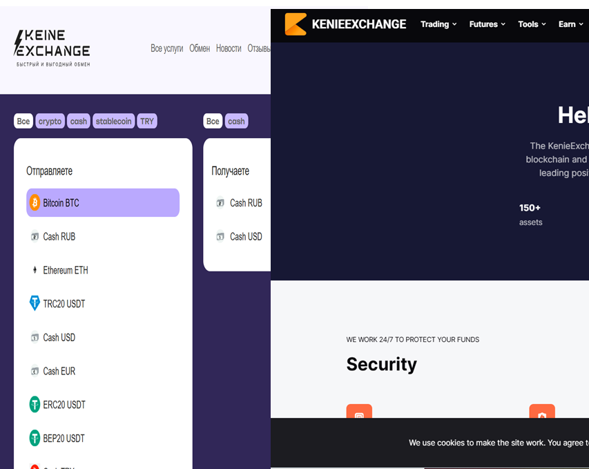Click the orange KenieExchange K logo
589x469 pixels.
click(x=296, y=24)
